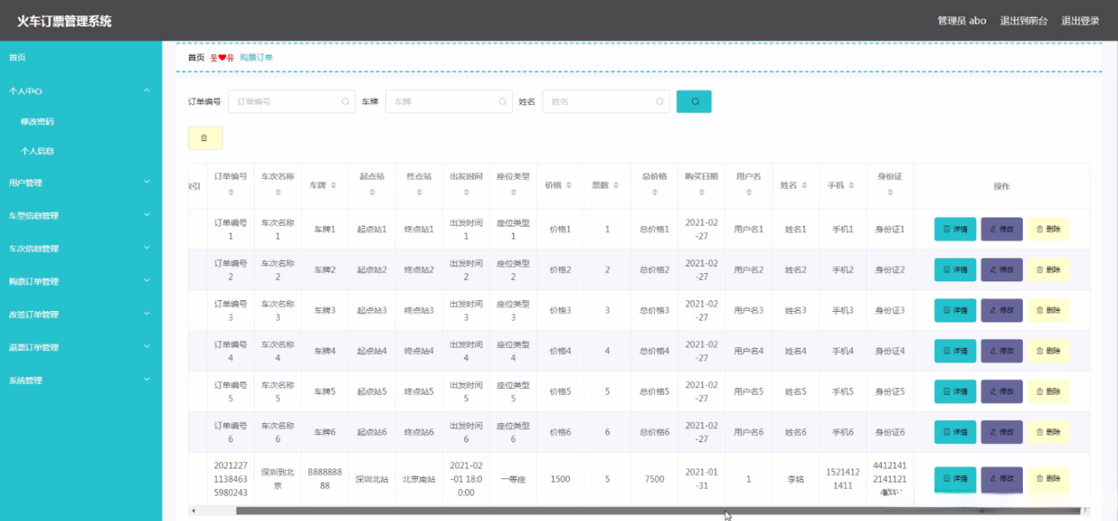Image resolution: width=1118 pixels, height=521 pixels.
Task: Select 个人信息 from the sidebar
Action: coord(38,152)
